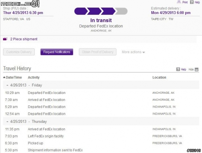Click the Activity column header
Image resolution: width=202 pixels, height=153 pixels.
coord(34,77)
